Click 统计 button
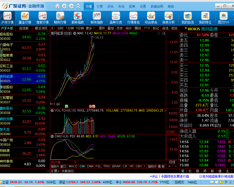Image resolution: width=234 pixels, height=187 pixels. point(129,28)
